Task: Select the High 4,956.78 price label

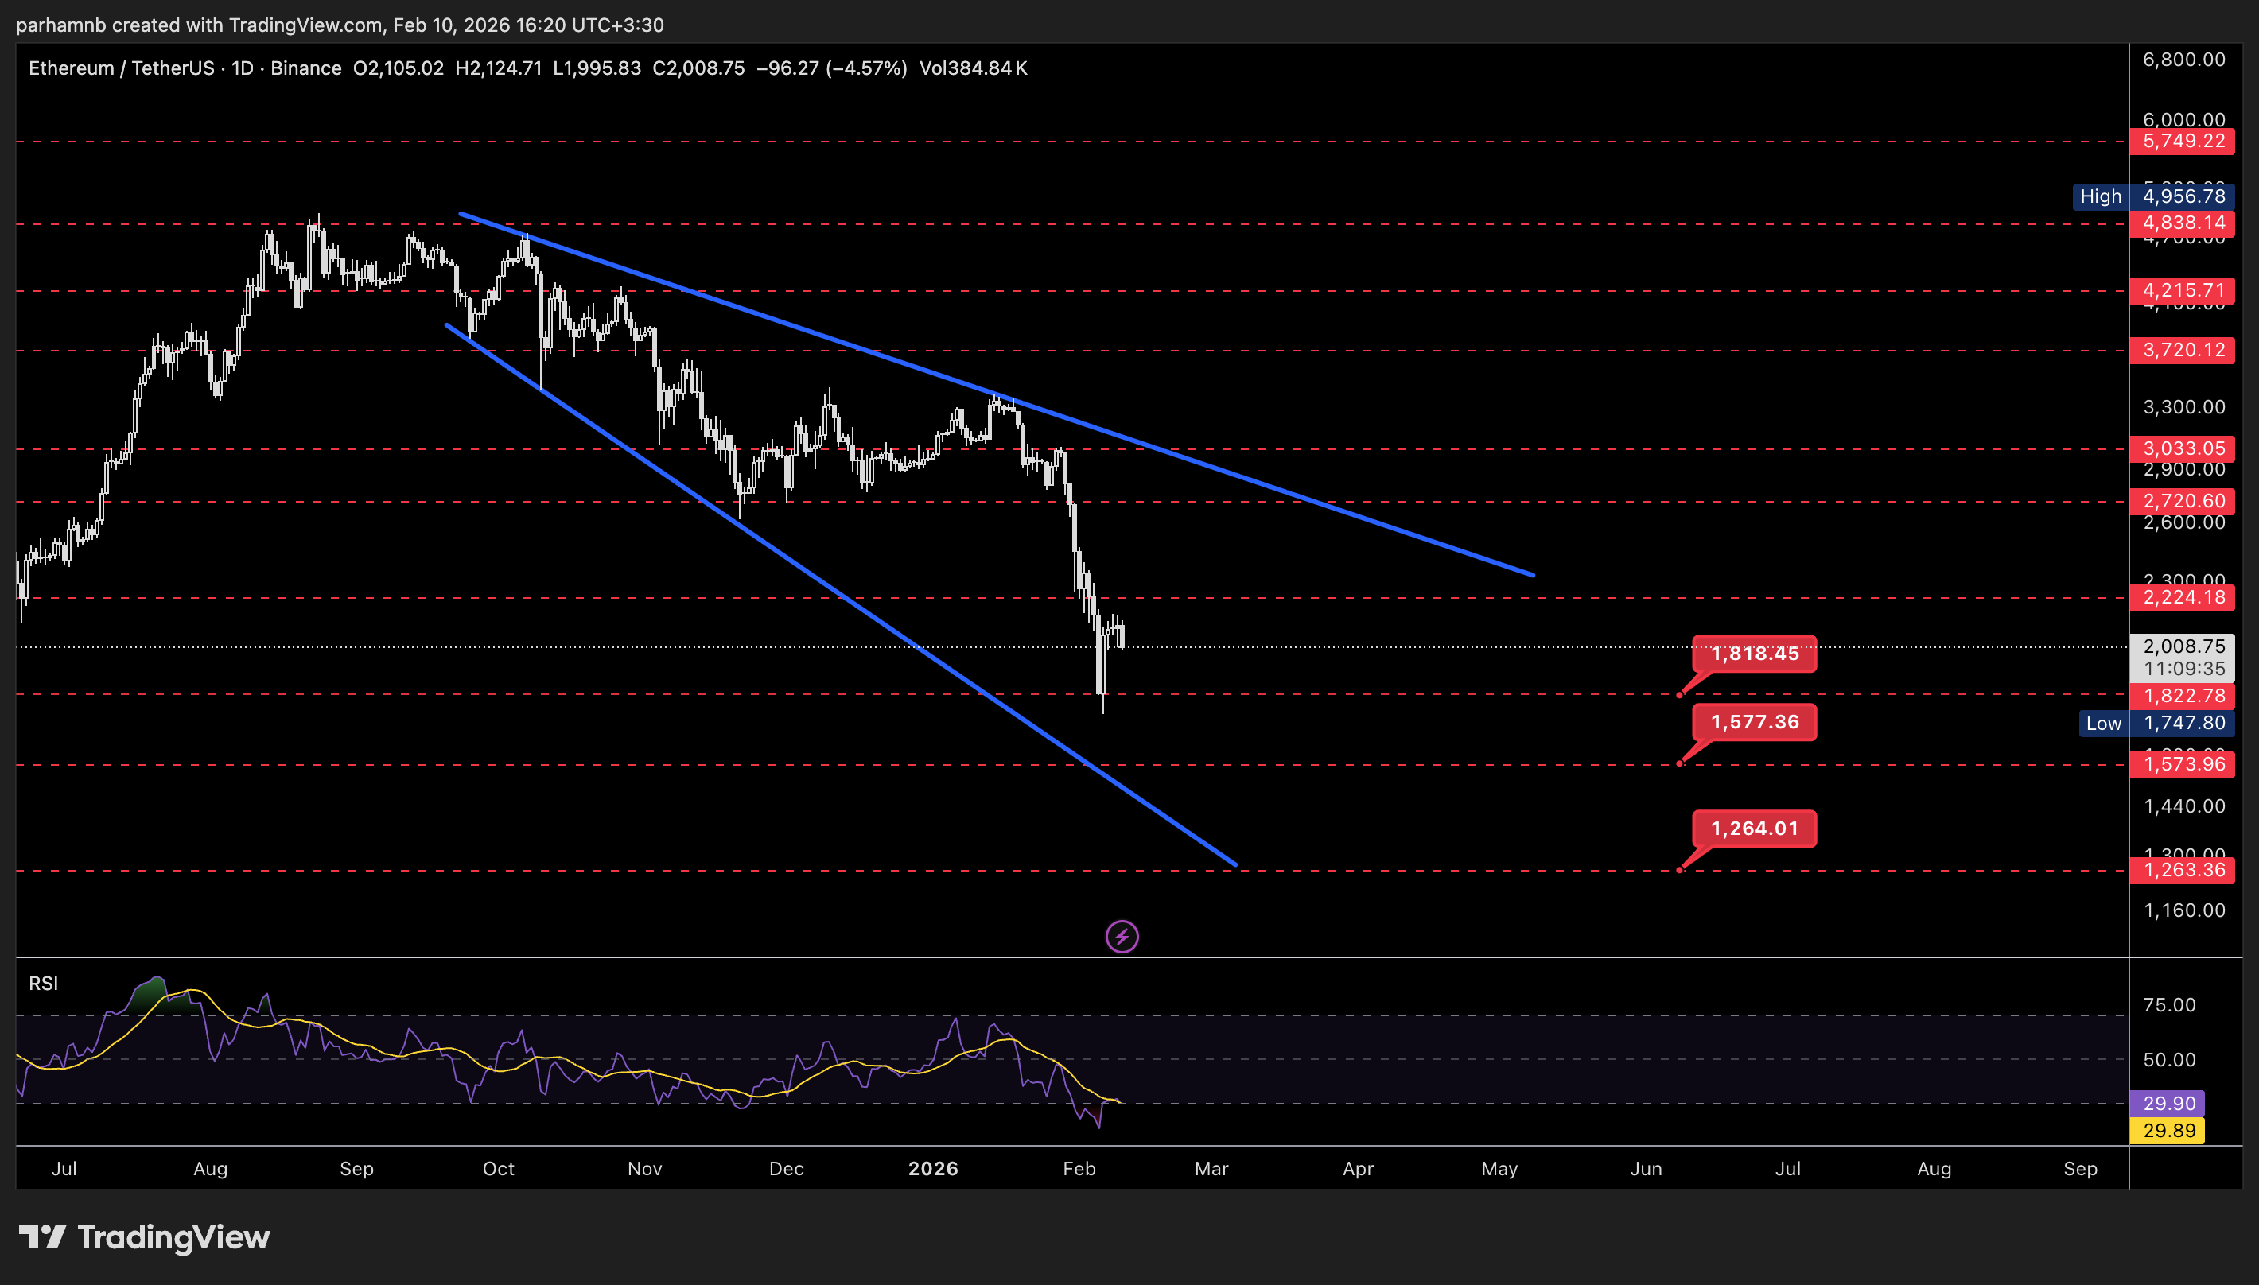Action: tap(2153, 196)
